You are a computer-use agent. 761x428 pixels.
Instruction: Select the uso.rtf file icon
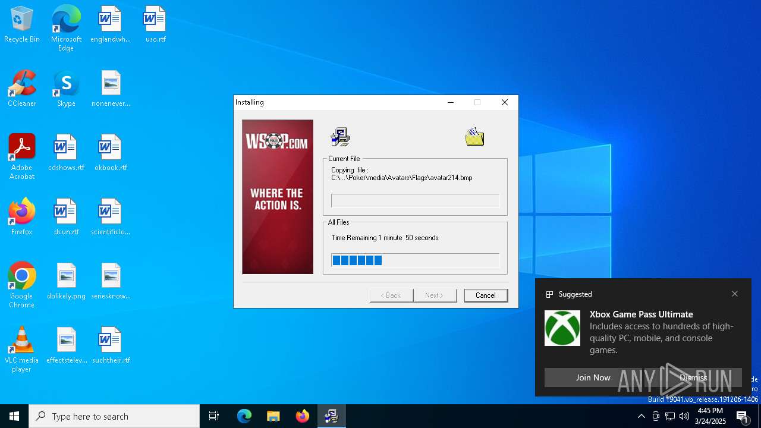[x=155, y=24]
